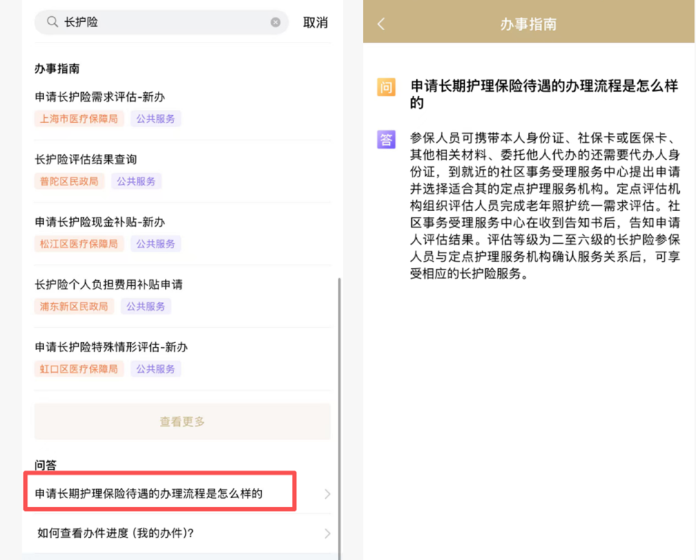Open 申请长护险现金补贴-新办 guide
This screenshot has height=560, width=696.
(100, 222)
